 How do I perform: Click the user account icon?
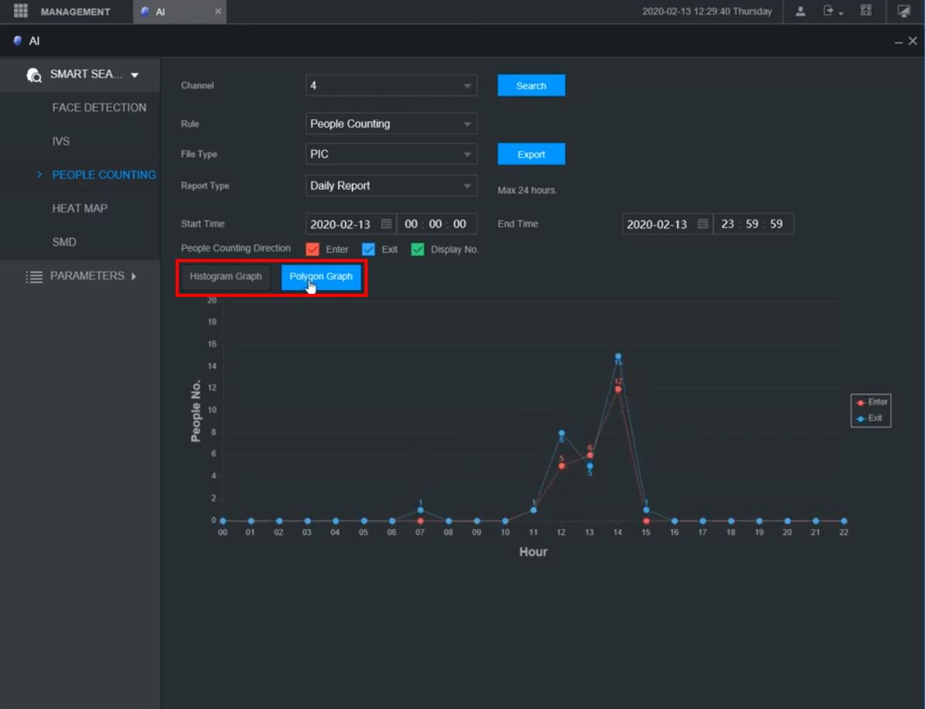click(x=800, y=11)
